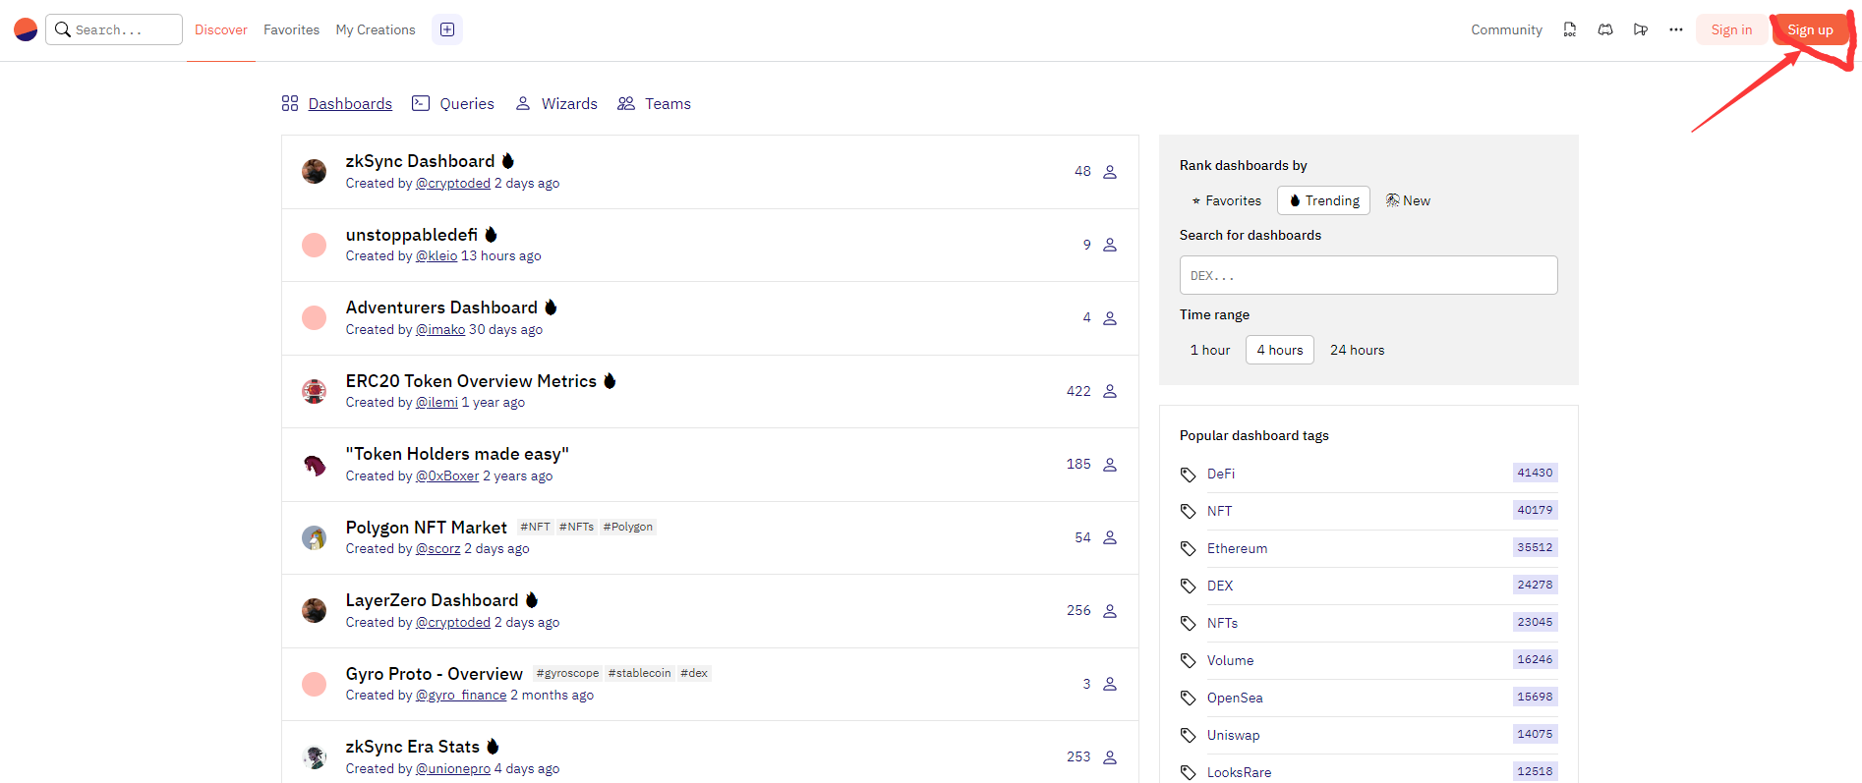Click the Sign in button

coord(1731,29)
